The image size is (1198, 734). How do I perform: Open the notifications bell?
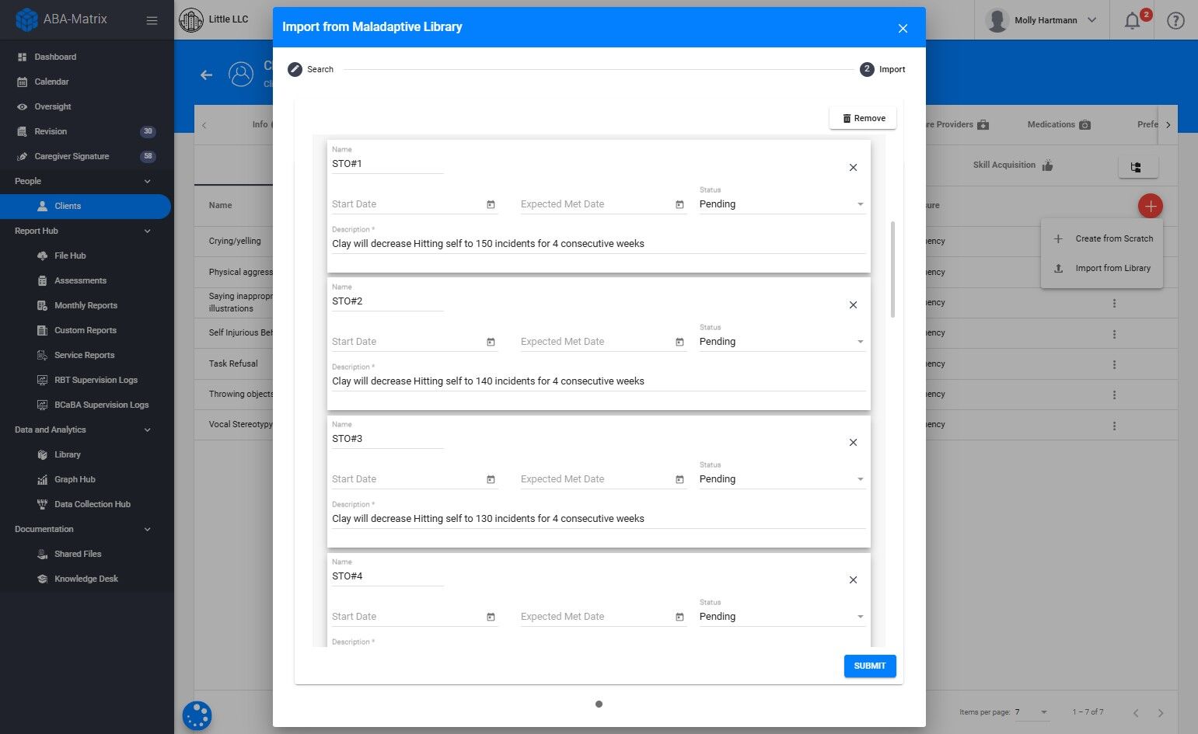(1133, 21)
